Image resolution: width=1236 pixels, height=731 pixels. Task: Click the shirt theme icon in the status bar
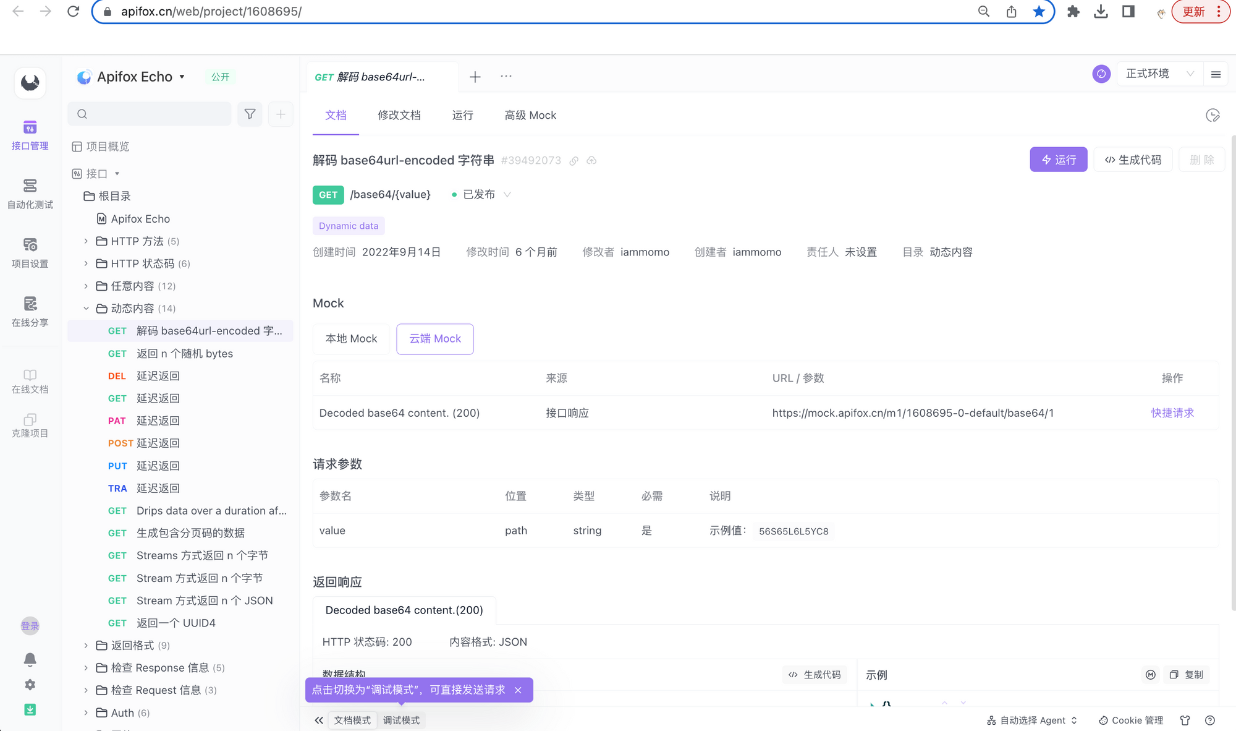pos(1185,720)
